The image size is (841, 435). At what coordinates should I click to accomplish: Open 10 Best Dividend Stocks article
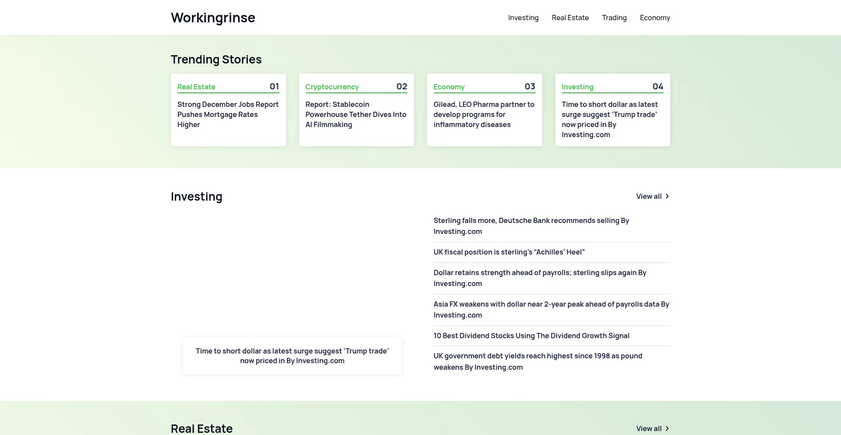[x=531, y=336]
